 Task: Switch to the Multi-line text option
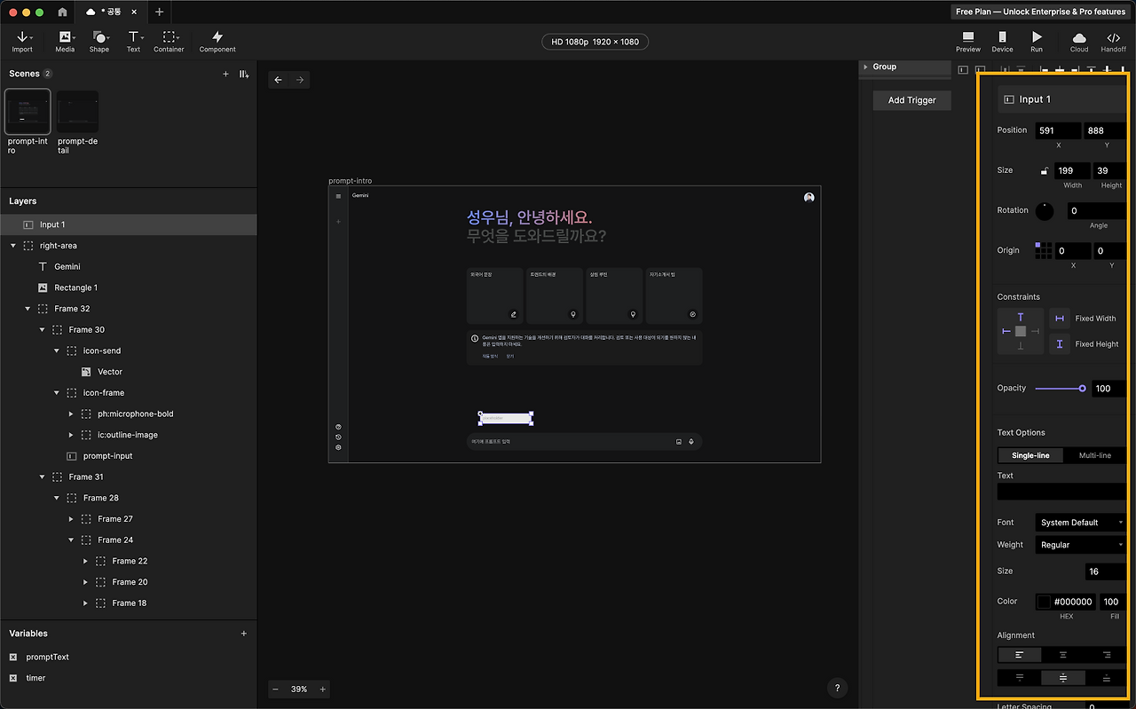tap(1094, 455)
